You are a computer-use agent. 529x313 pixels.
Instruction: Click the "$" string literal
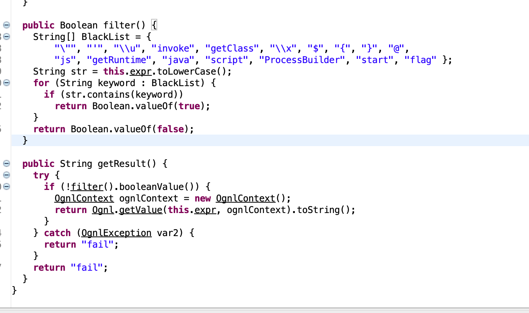316,48
